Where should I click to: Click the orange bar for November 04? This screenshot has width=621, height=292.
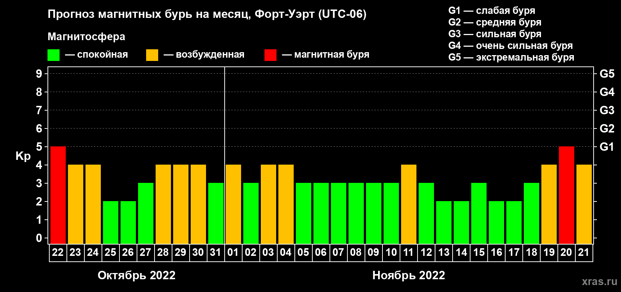(286, 204)
